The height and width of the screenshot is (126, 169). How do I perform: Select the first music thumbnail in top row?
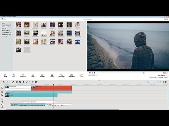coord(18,26)
